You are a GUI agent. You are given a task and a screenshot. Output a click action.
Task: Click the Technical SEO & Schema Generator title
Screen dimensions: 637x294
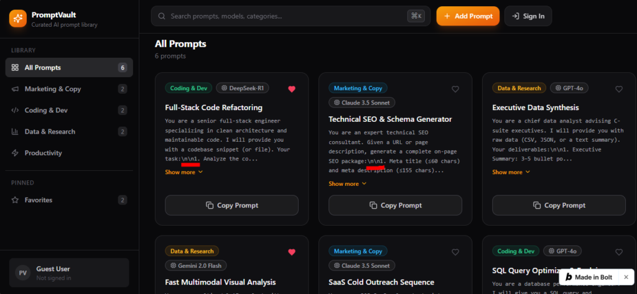390,119
